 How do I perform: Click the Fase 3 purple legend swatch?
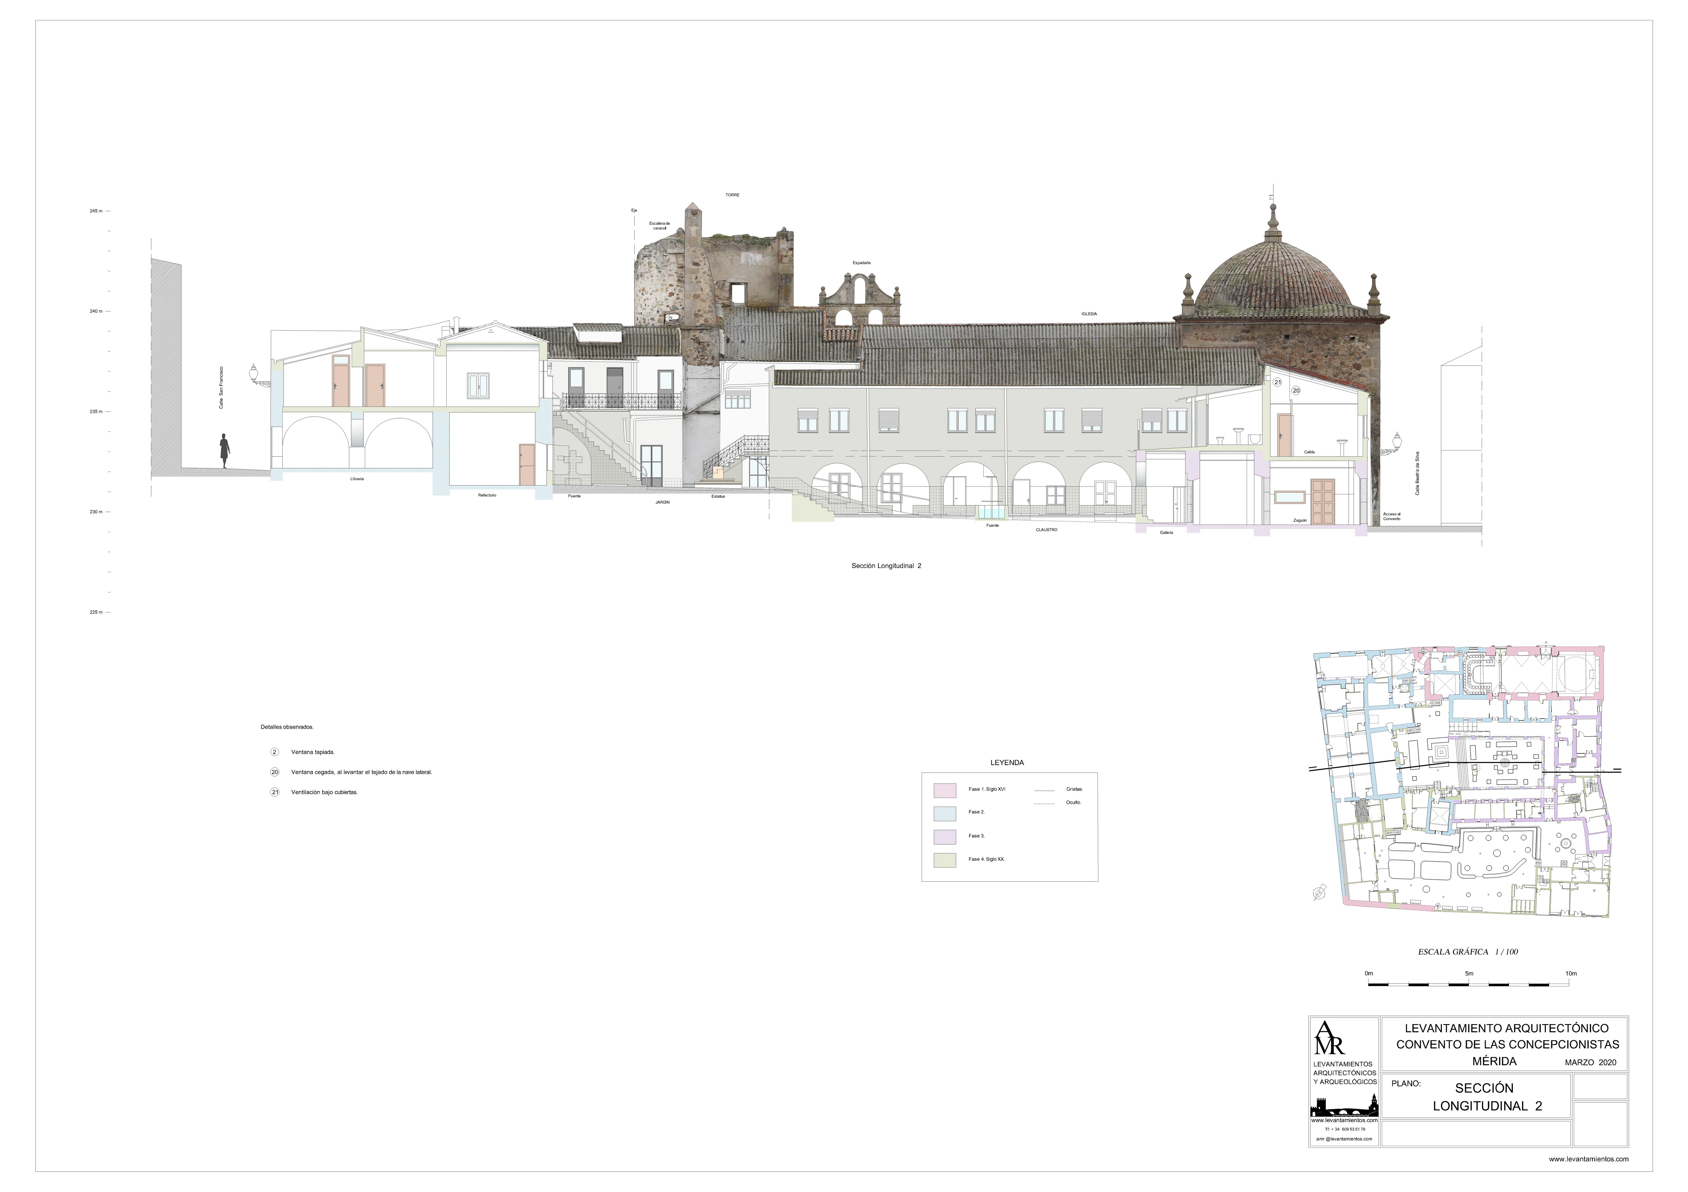[x=945, y=836]
